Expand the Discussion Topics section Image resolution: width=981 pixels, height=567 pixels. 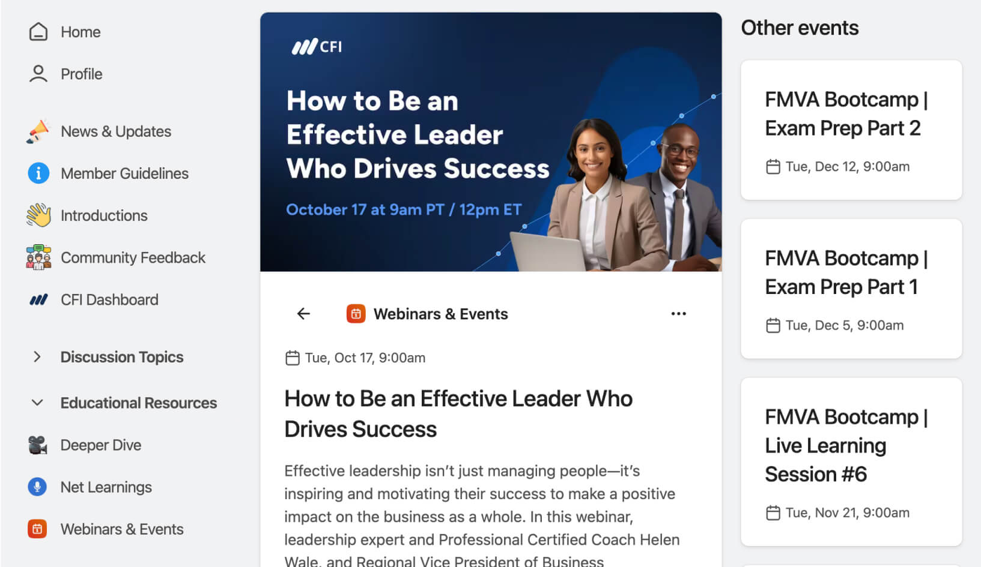click(x=37, y=357)
